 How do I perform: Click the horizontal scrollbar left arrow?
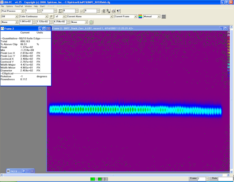[x=1, y=175]
